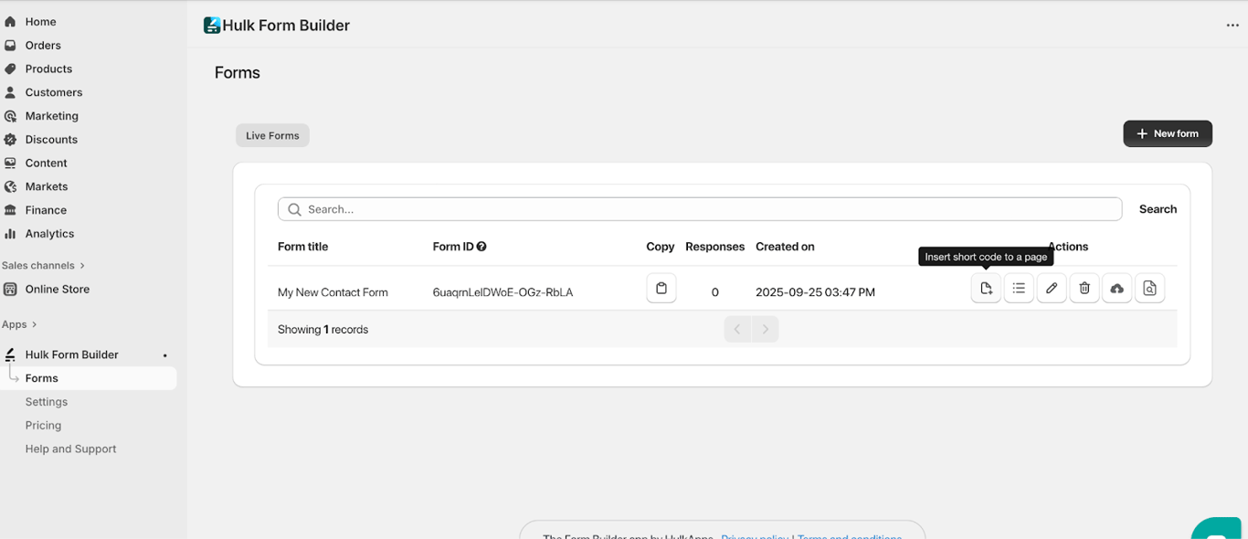Switch to the Live Forms tab
Image resolution: width=1248 pixels, height=539 pixels.
click(x=272, y=135)
